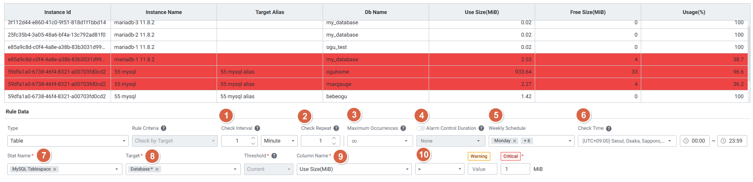
Task: Click the Check Interval help icon
Action: [x=257, y=128]
